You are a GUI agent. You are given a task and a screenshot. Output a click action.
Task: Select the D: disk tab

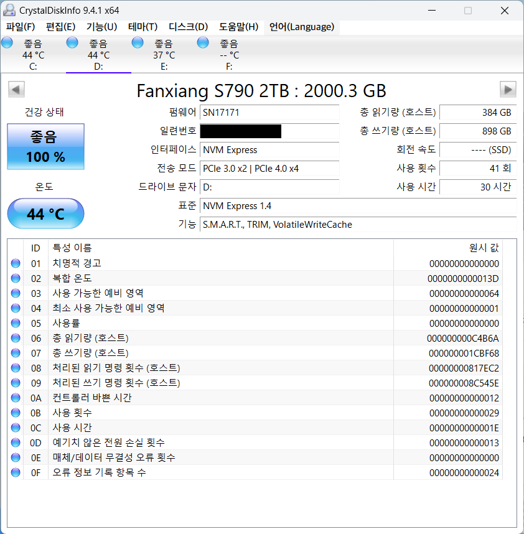tap(98, 55)
